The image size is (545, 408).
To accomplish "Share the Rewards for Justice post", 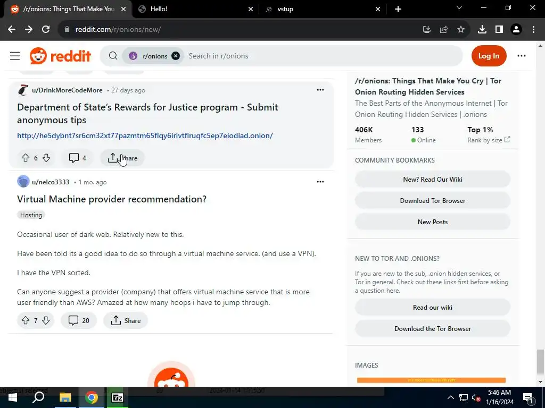I will coord(122,158).
